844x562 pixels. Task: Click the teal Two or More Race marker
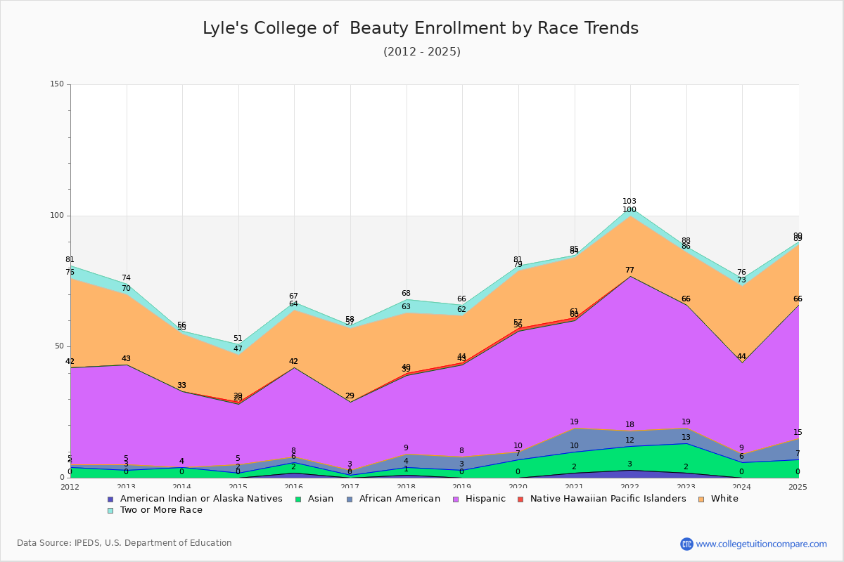pyautogui.click(x=110, y=510)
